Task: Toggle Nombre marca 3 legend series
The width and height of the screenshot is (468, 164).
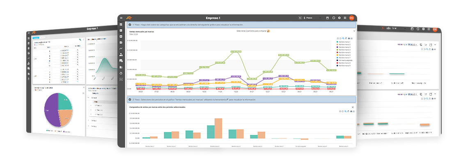Action: [344, 47]
